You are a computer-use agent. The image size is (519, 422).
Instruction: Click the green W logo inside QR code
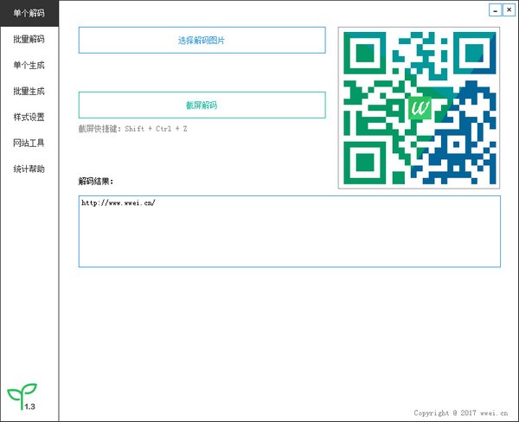[420, 108]
